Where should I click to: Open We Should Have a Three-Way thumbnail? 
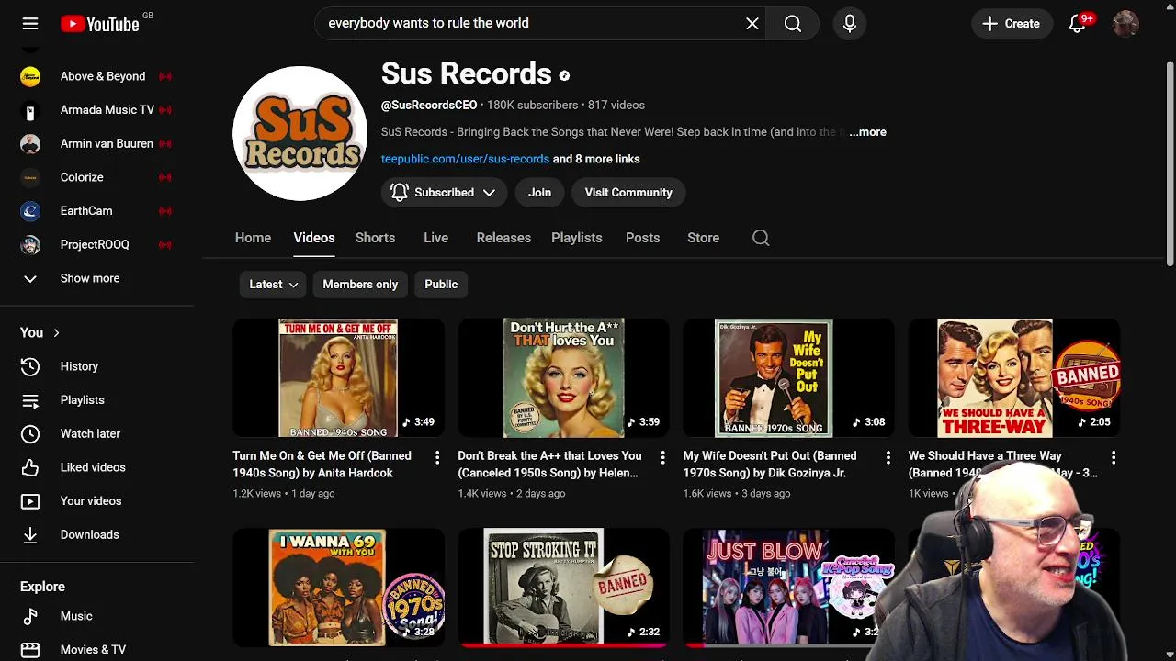pyautogui.click(x=1014, y=378)
